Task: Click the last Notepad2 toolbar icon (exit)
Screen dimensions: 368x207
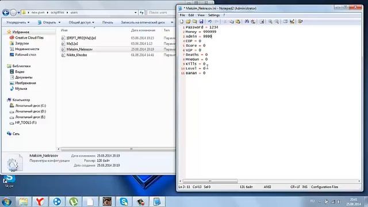Action: (x=300, y=22)
